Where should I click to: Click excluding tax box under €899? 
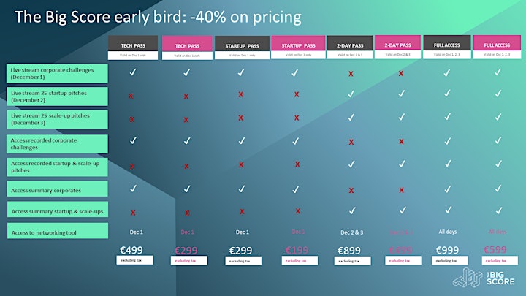(353, 261)
